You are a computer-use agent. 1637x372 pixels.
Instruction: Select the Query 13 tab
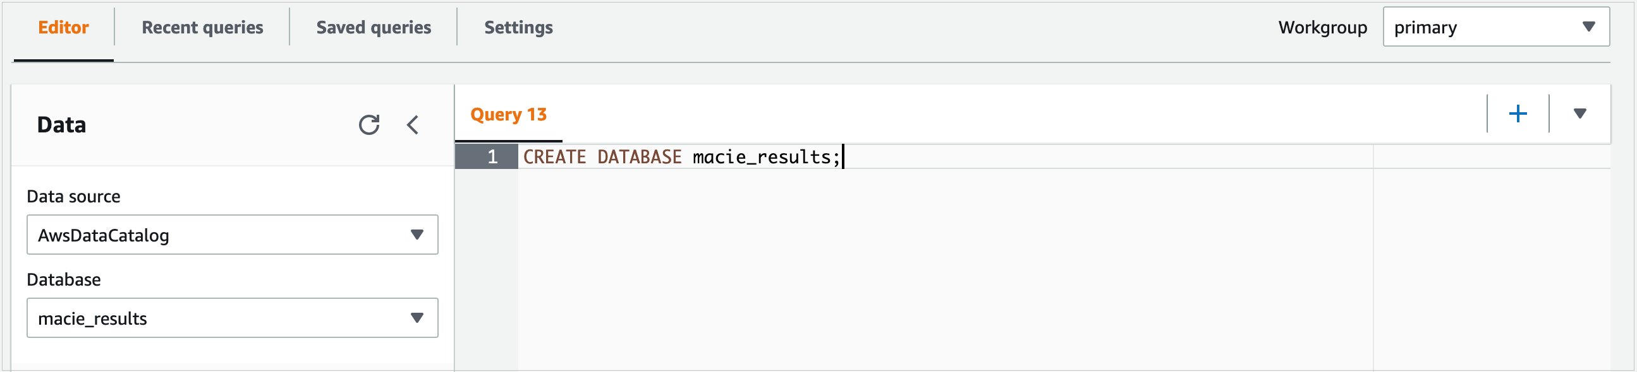[x=508, y=114]
